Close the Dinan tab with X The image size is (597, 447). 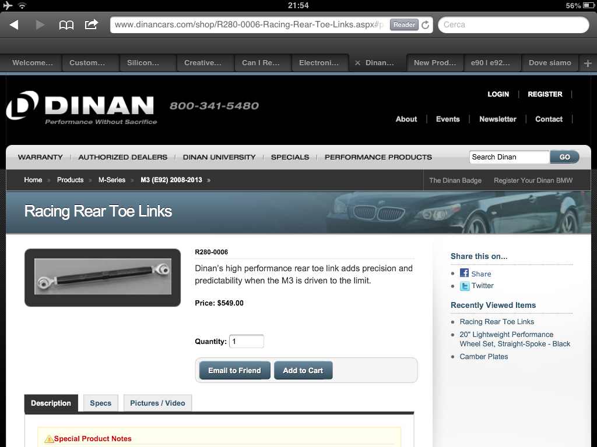(357, 63)
